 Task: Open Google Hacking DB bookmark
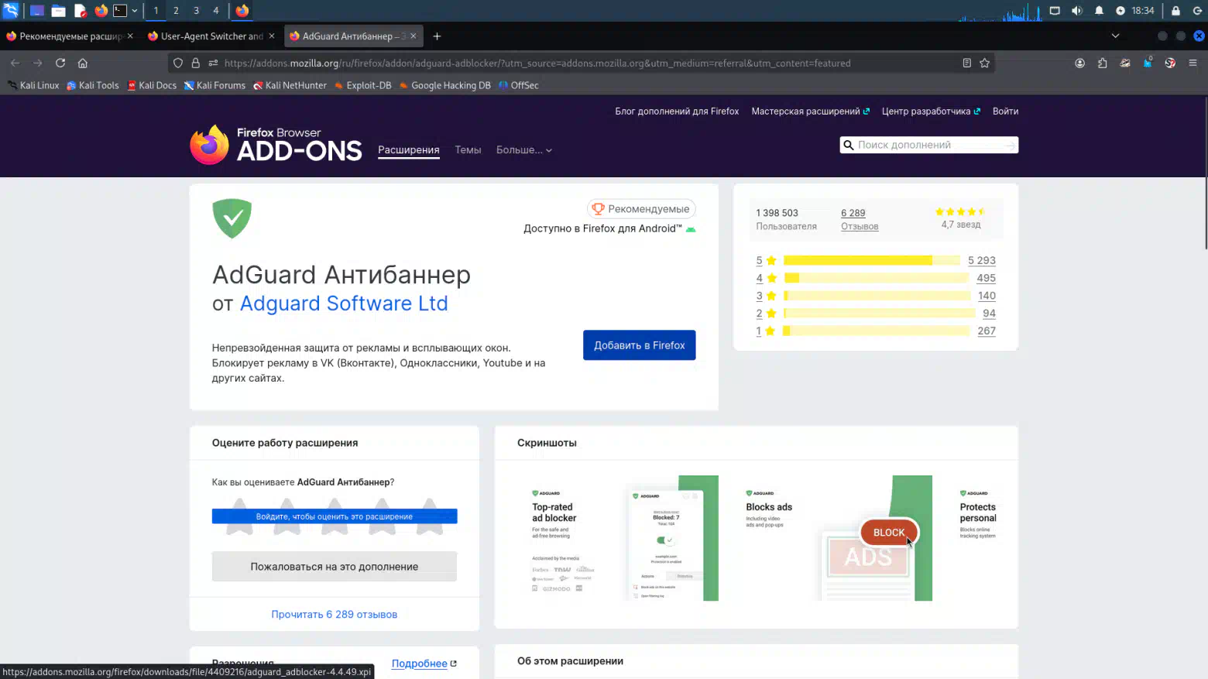445,85
